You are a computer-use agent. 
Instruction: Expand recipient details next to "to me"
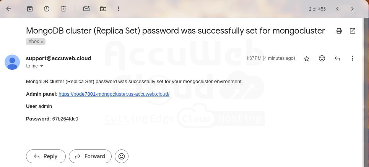tap(42, 66)
